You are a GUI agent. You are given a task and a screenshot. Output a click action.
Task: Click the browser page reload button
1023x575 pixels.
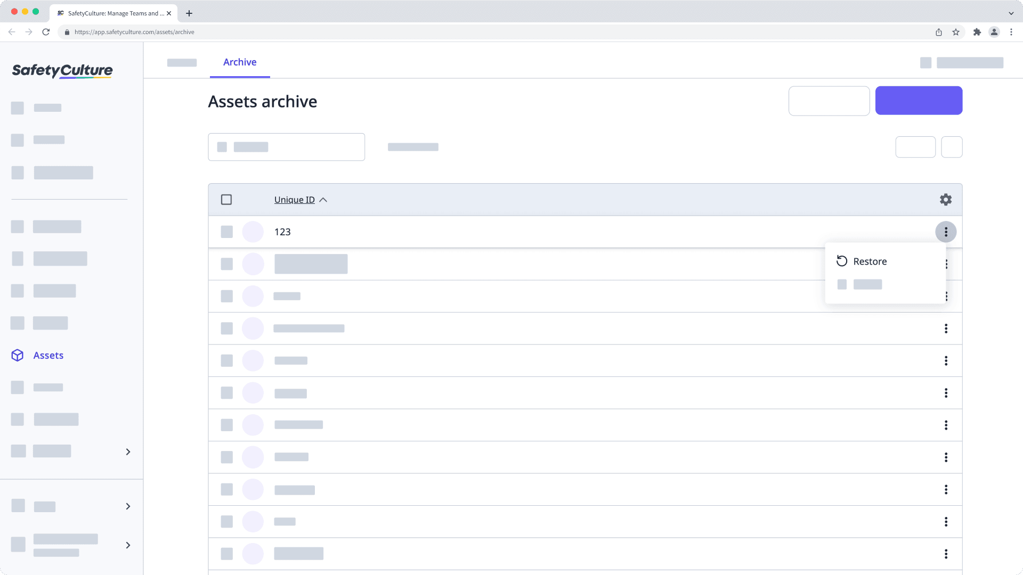tap(46, 32)
